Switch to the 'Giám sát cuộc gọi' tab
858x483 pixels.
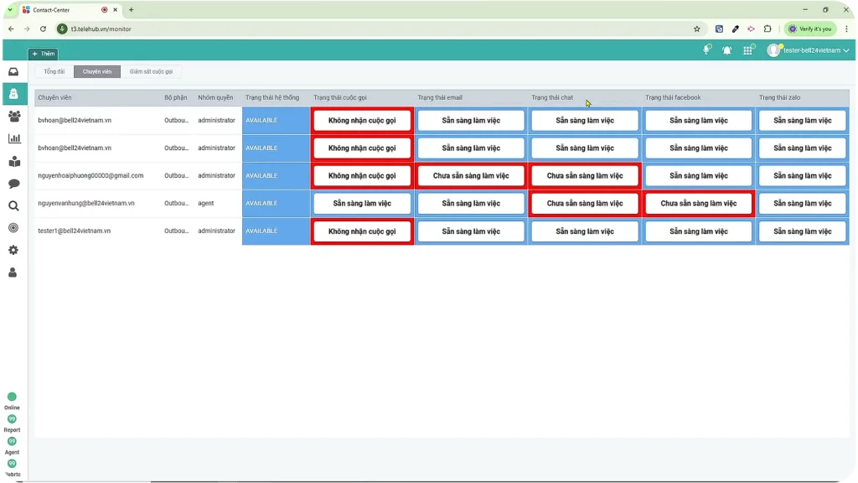[152, 71]
